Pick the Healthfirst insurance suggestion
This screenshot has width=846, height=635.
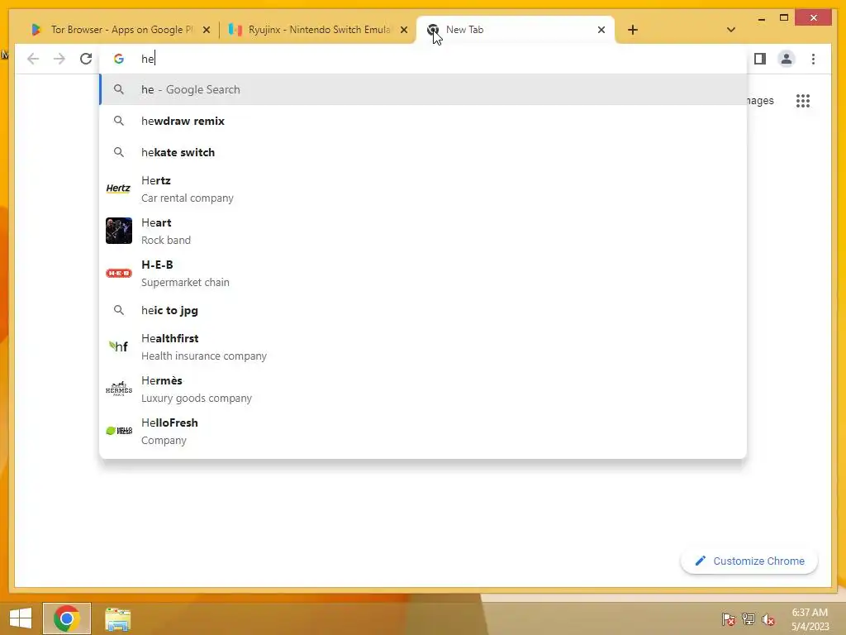(x=423, y=346)
